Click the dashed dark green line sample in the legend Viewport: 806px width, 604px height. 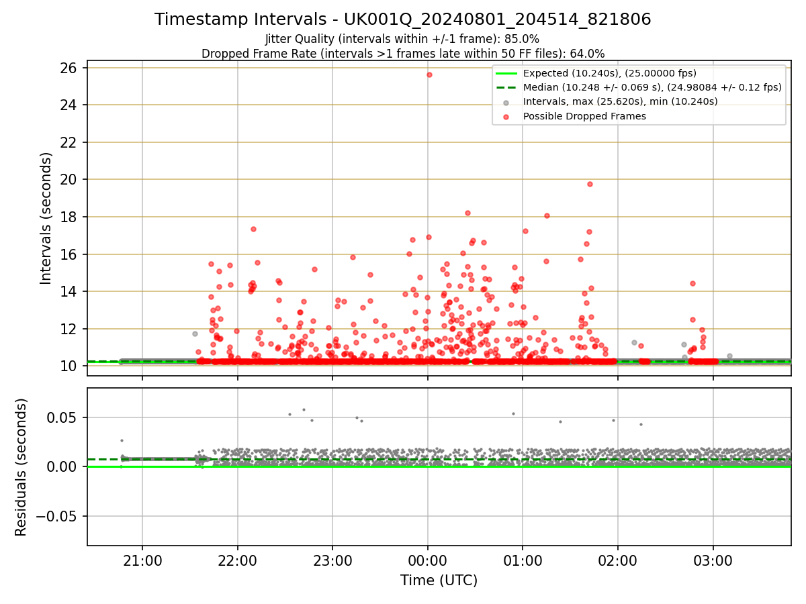tap(506, 87)
